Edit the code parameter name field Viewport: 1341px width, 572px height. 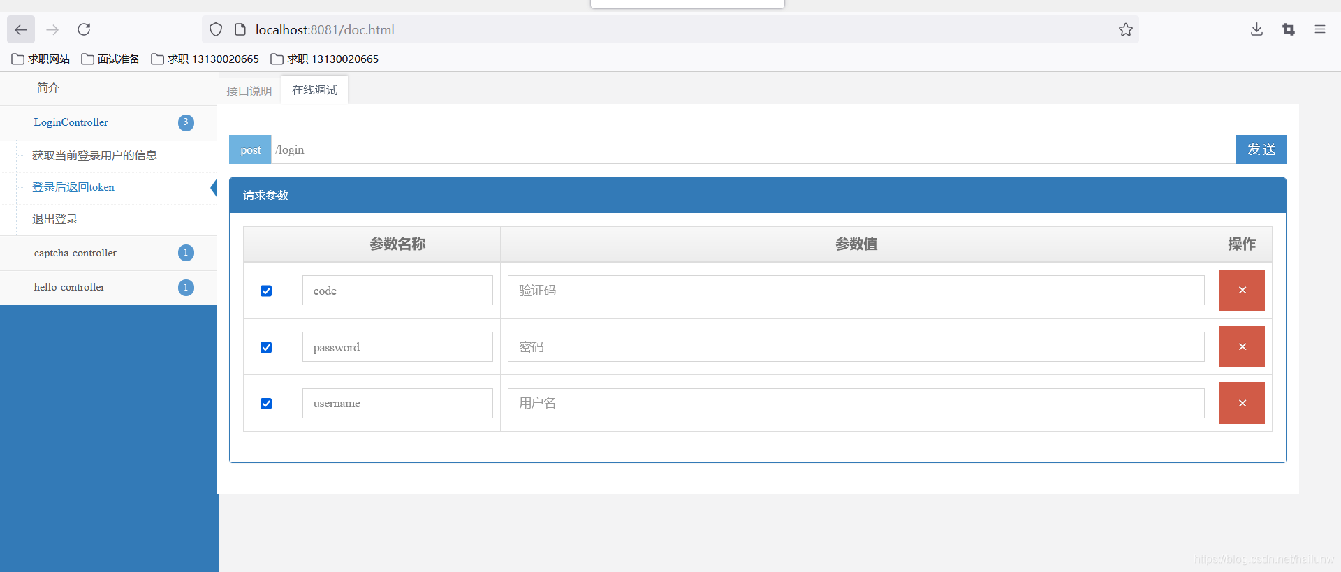(397, 291)
